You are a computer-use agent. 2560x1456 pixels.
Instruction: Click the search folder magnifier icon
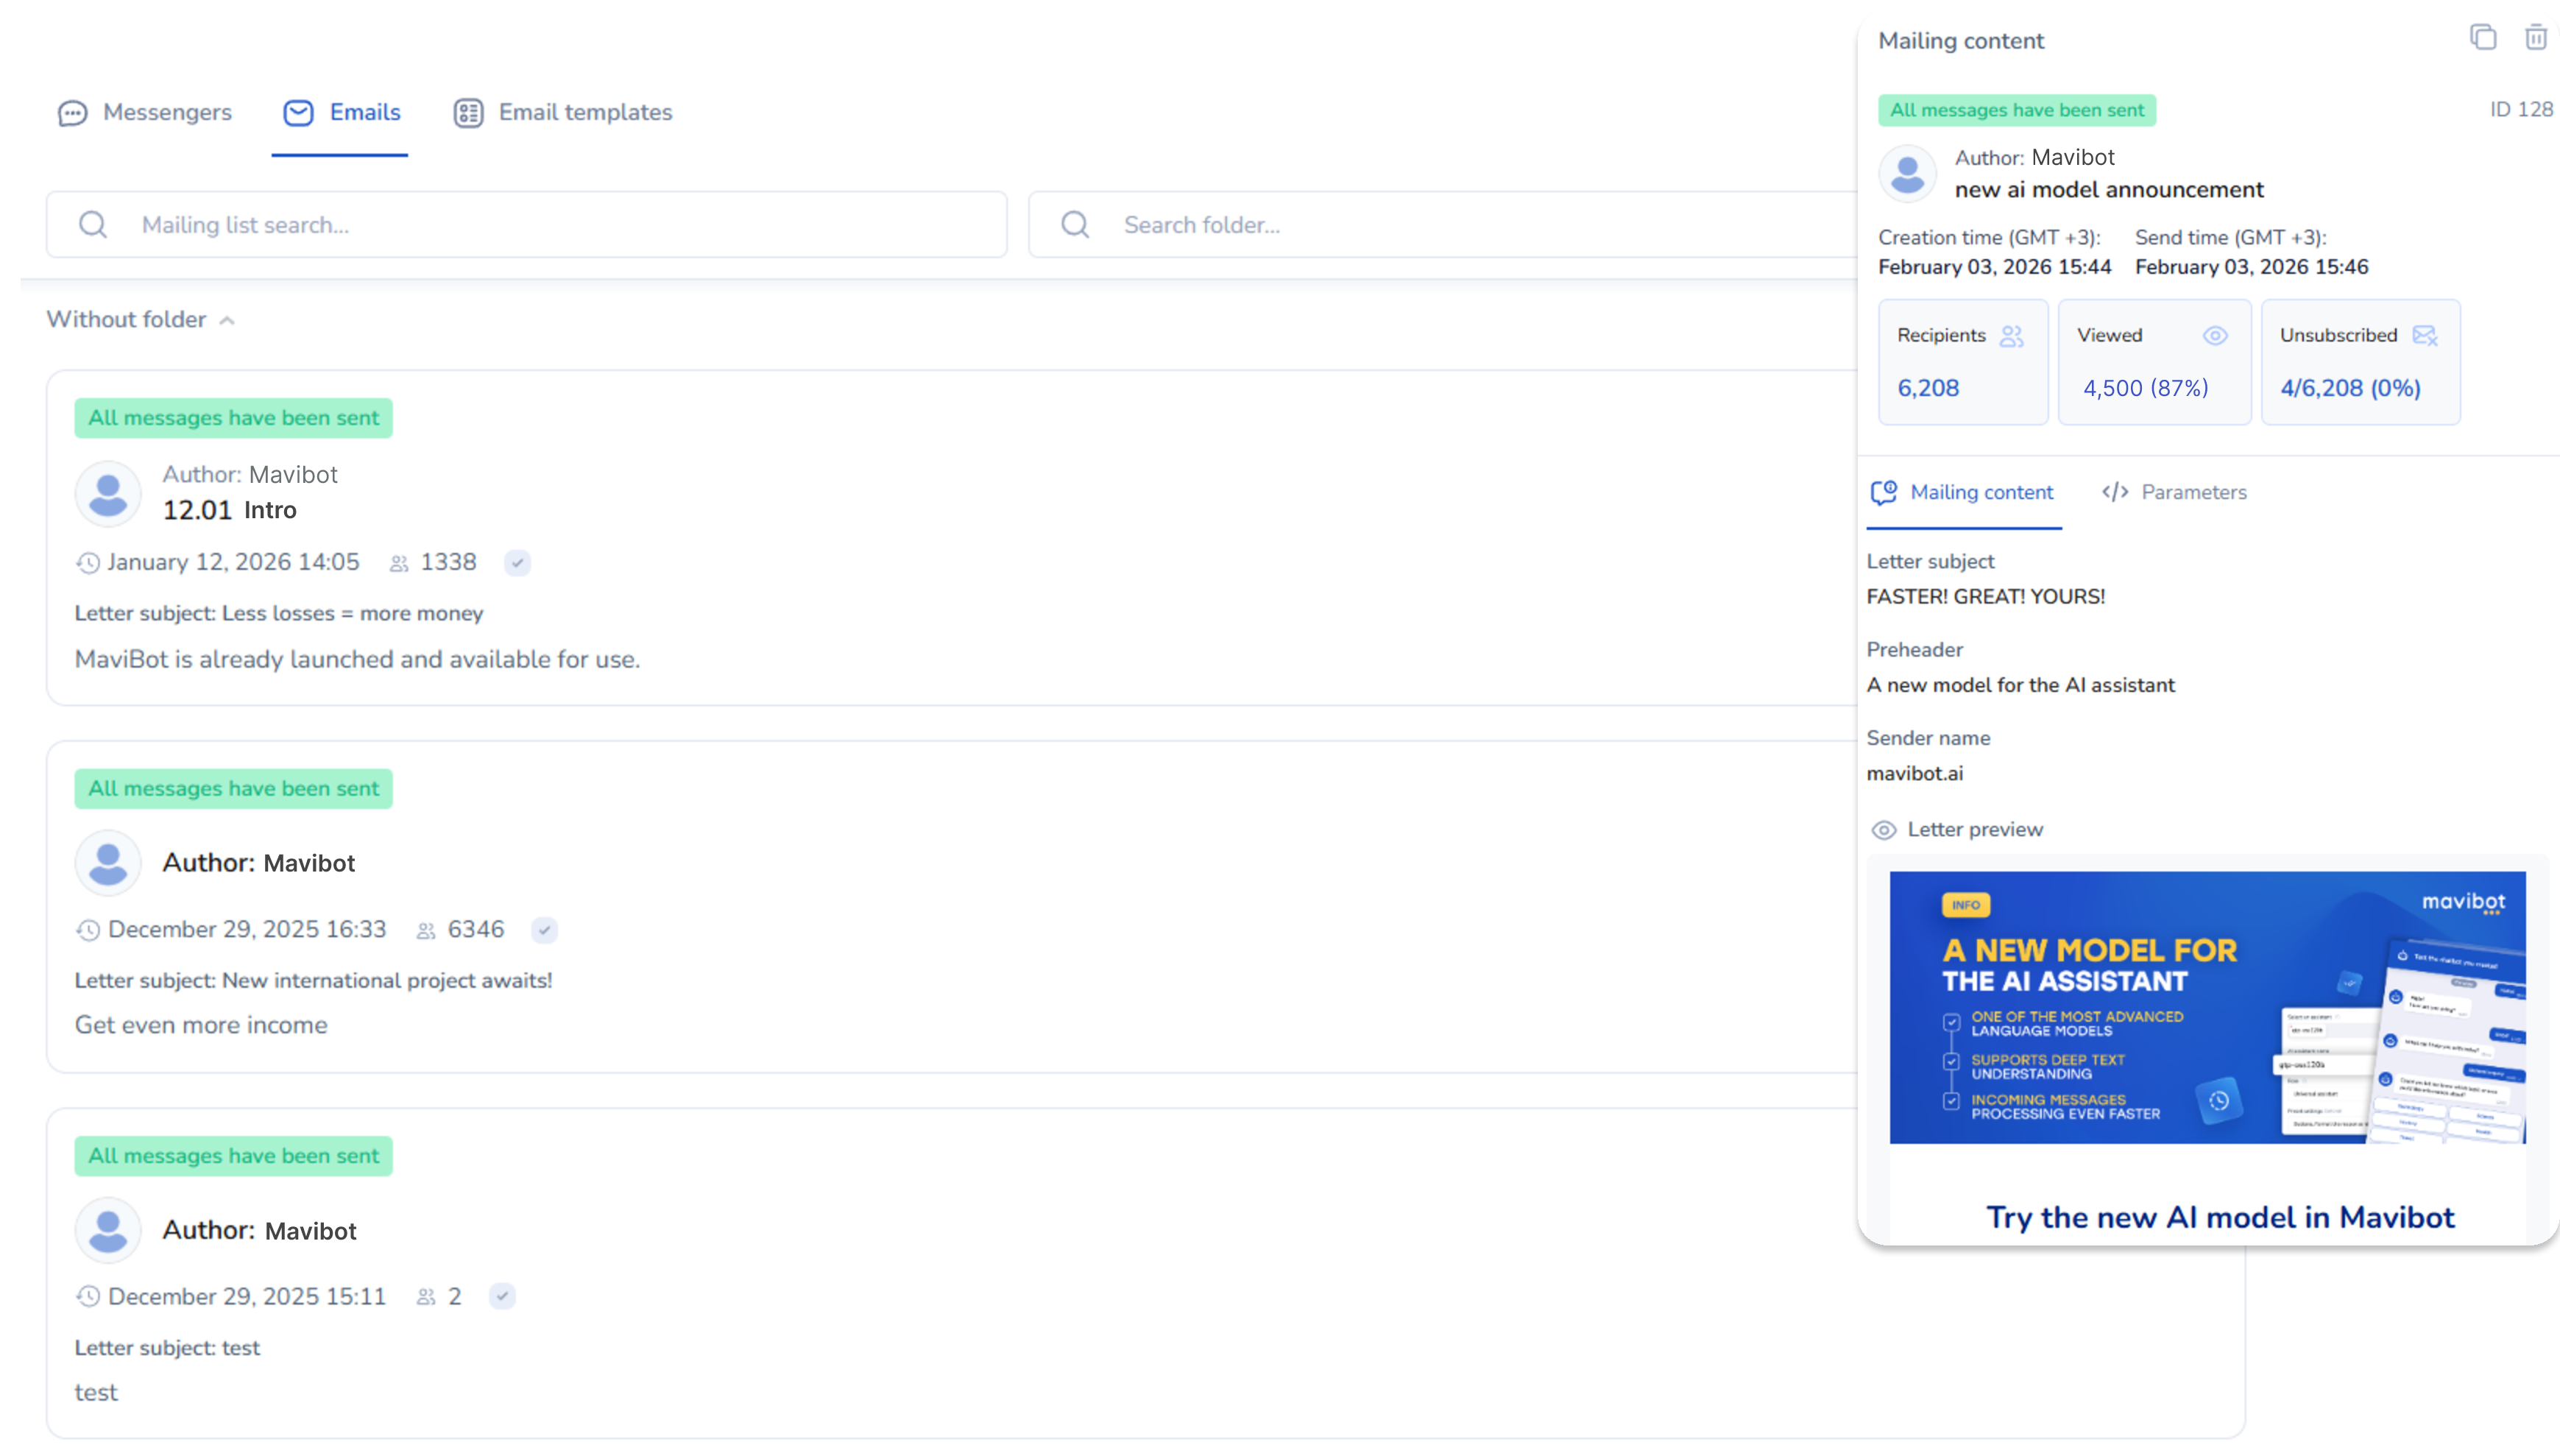pyautogui.click(x=1075, y=225)
